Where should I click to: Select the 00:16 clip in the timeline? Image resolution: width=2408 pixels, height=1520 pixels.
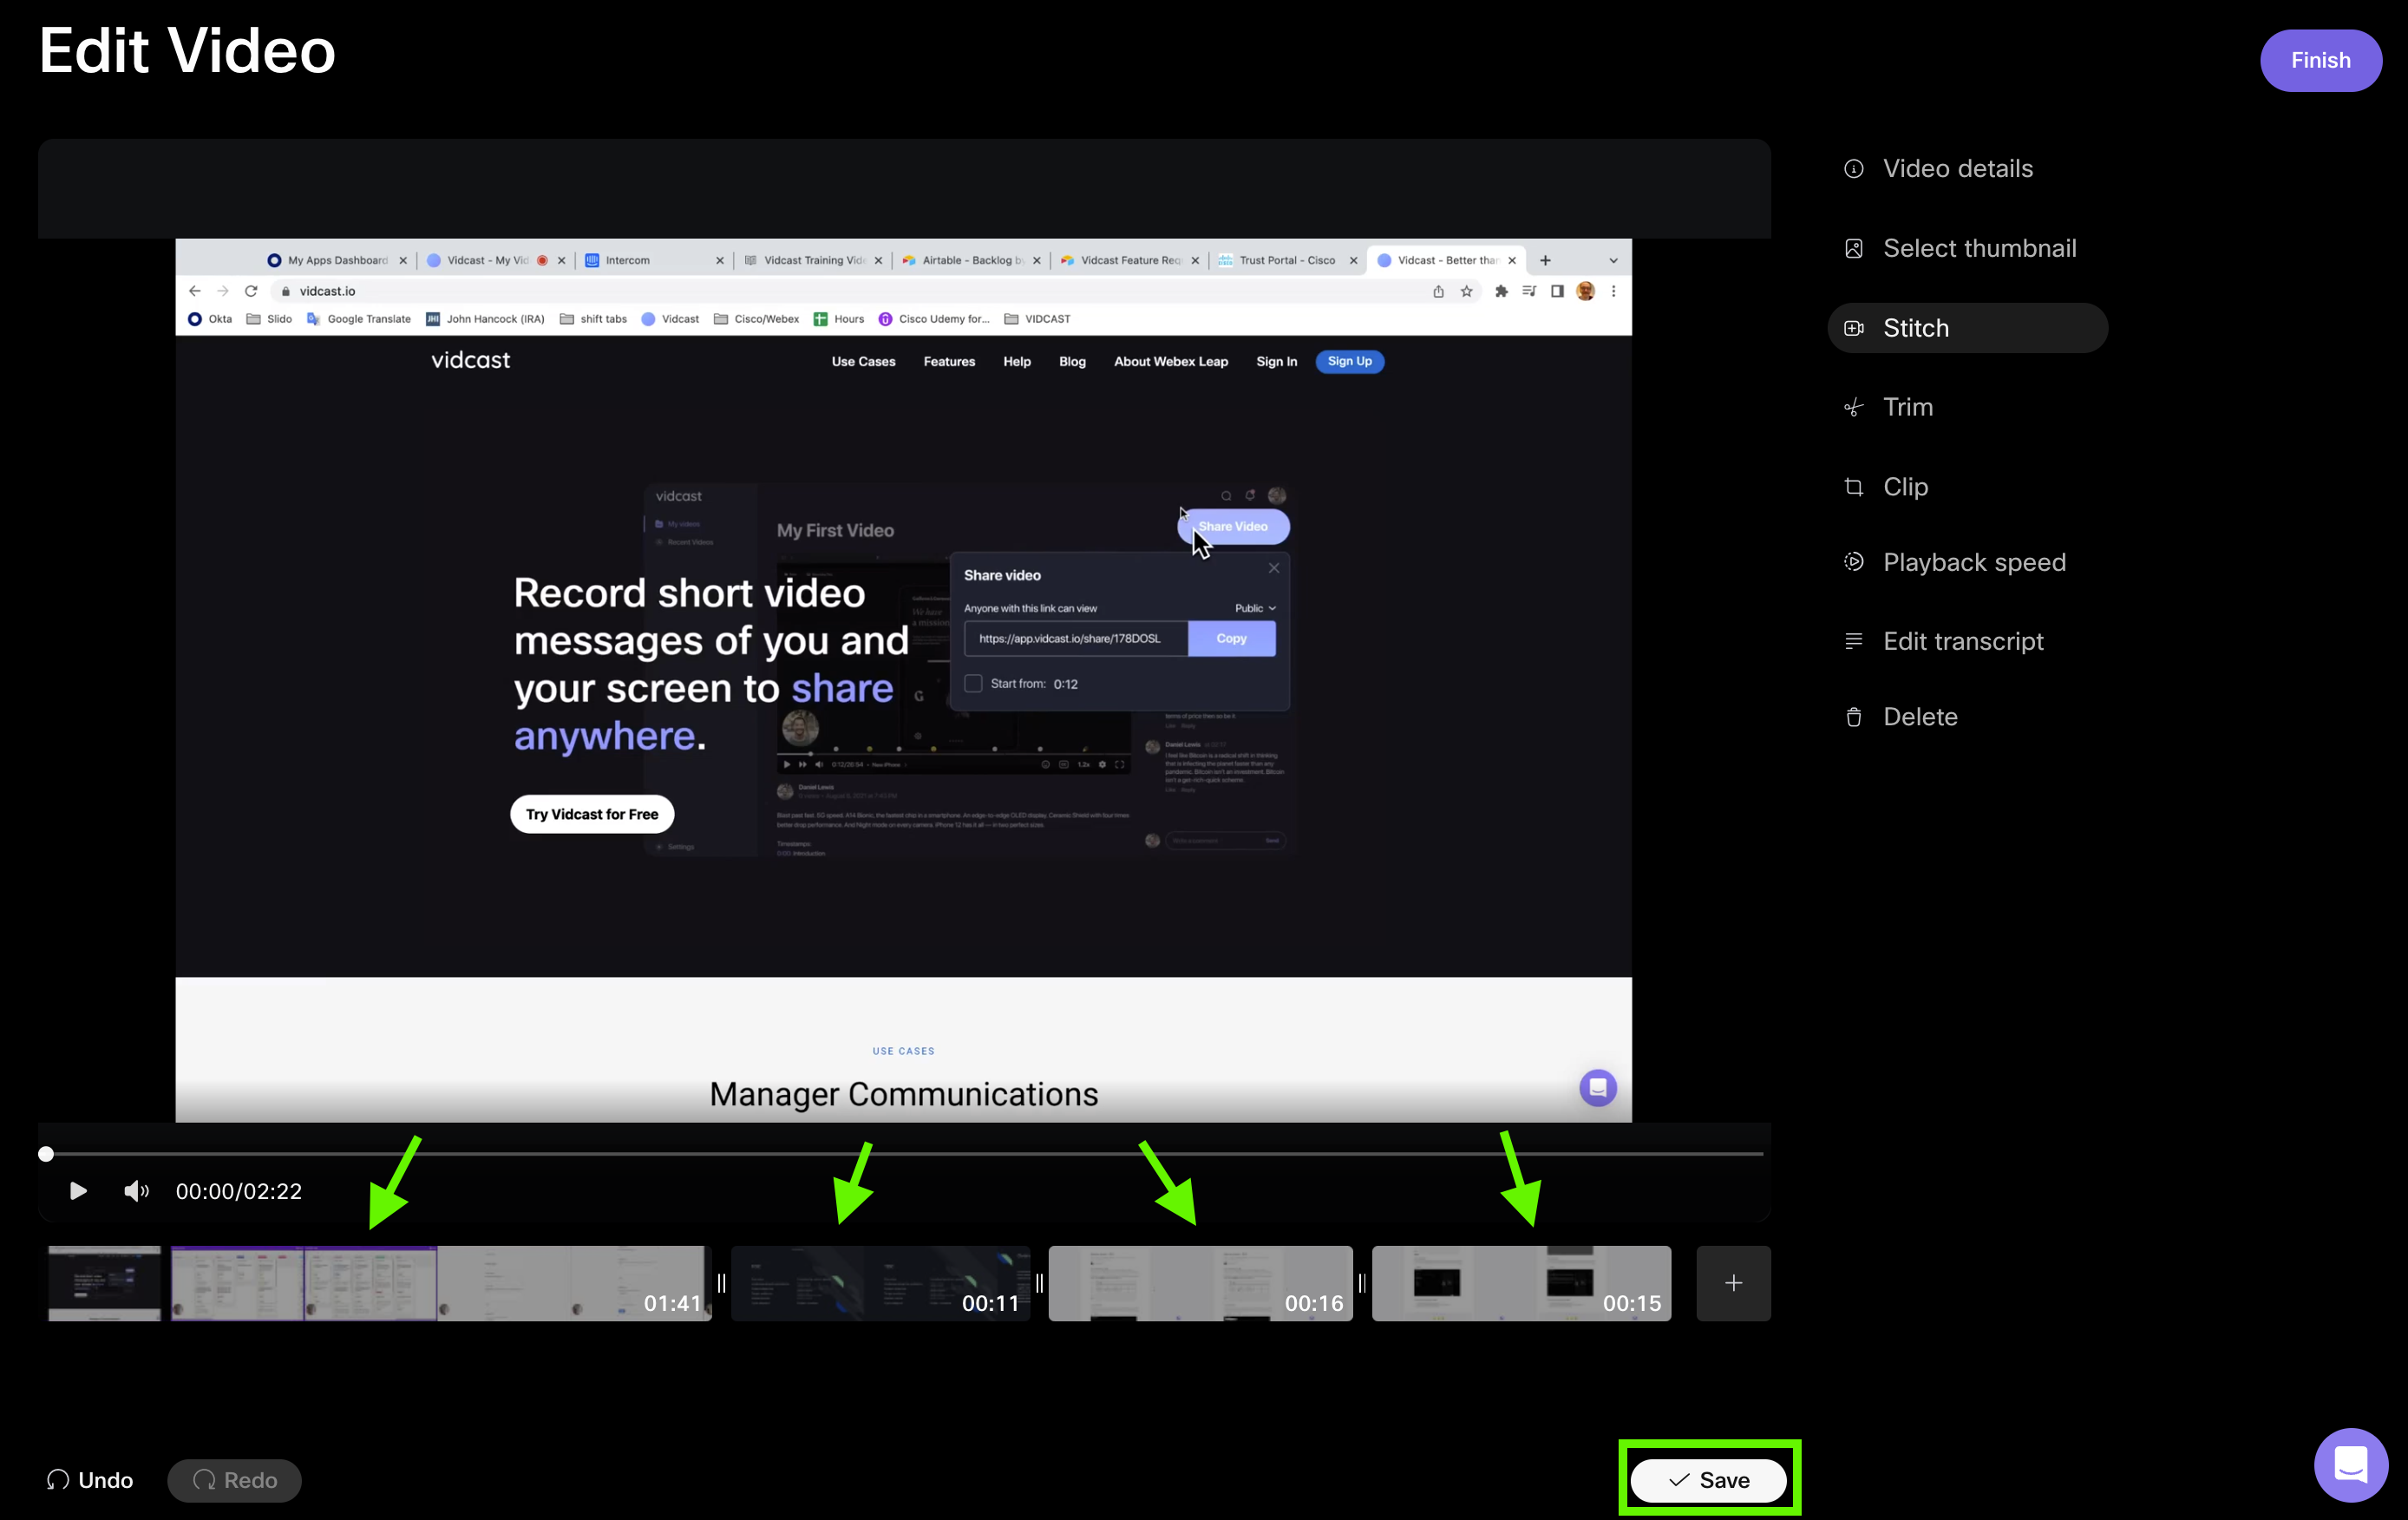click(1201, 1283)
